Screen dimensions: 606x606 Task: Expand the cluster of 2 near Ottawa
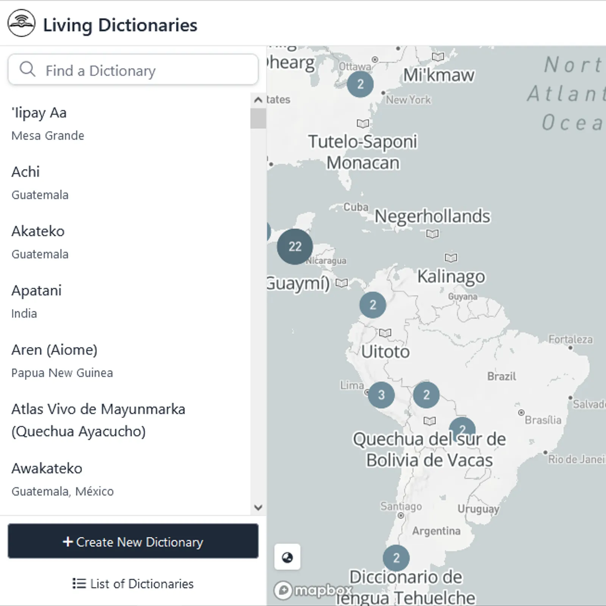[360, 84]
